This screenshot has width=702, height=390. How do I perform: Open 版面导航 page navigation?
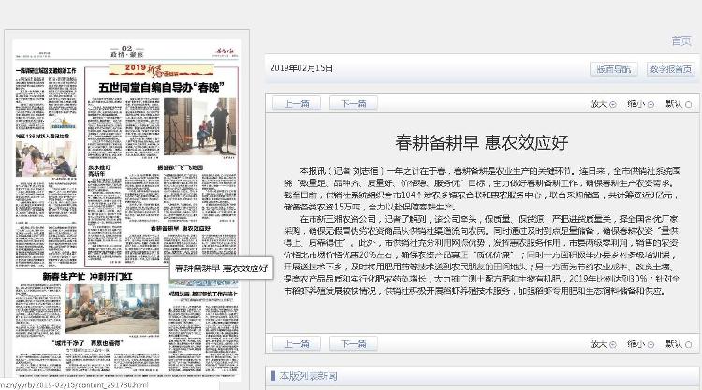(613, 68)
